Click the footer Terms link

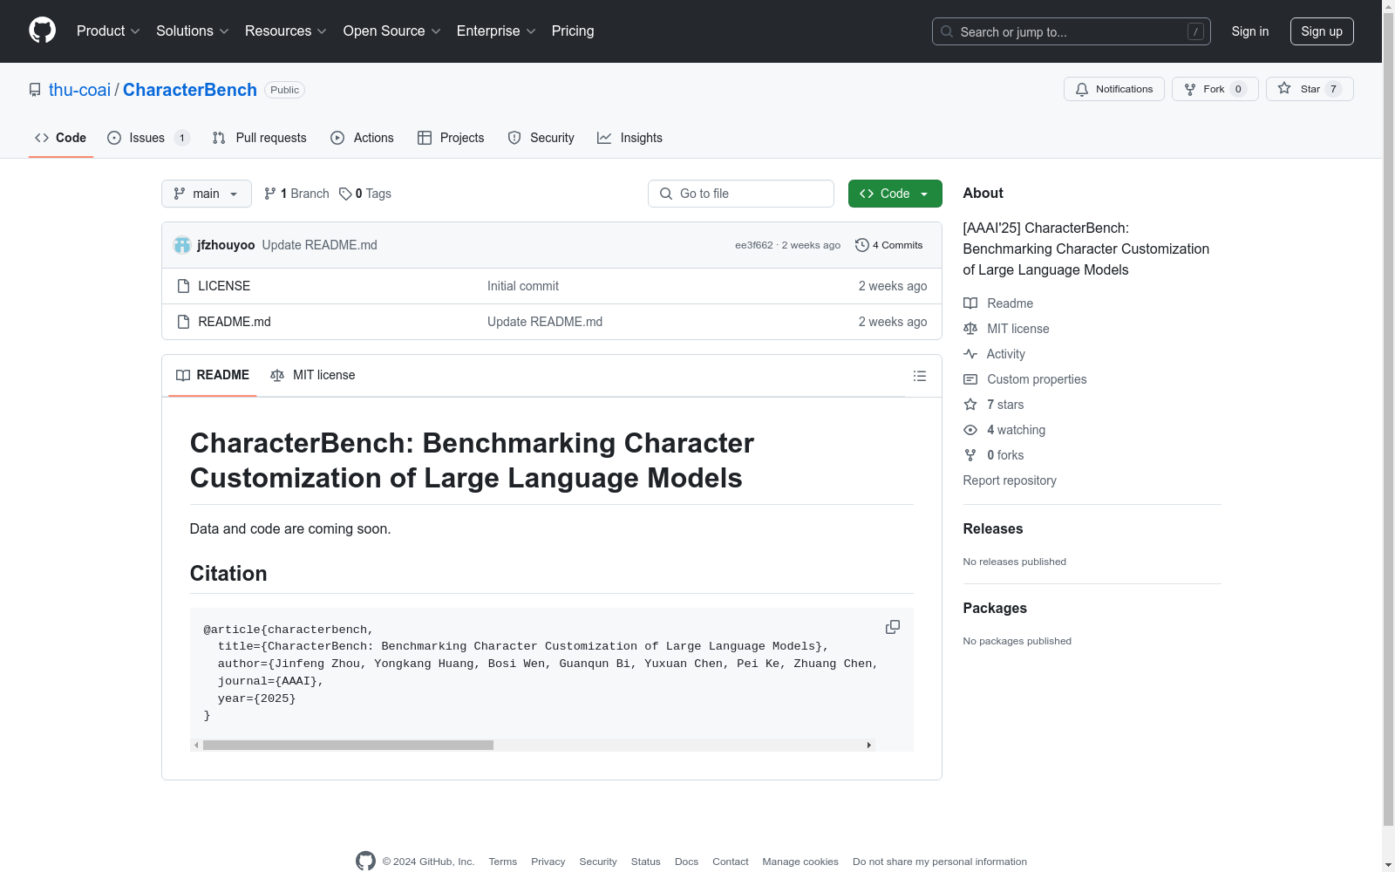tap(503, 862)
